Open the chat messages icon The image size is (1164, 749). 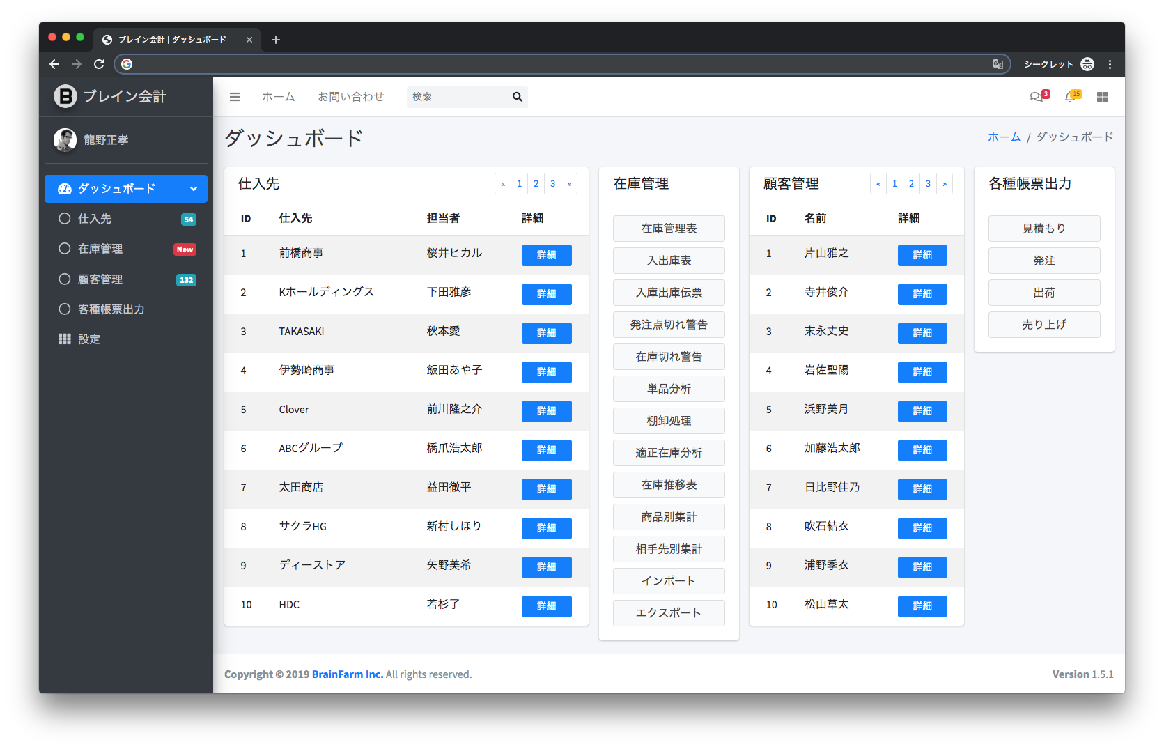(1037, 97)
